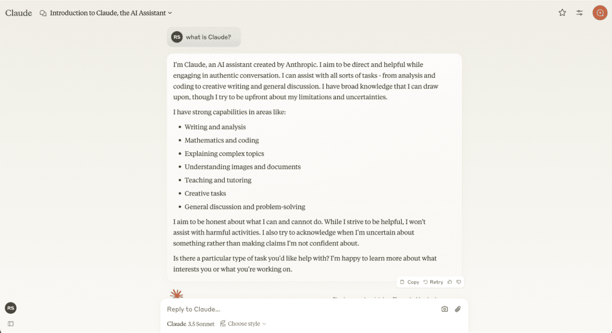Go to Claude home via logo text
Image resolution: width=612 pixels, height=333 pixels.
[19, 13]
